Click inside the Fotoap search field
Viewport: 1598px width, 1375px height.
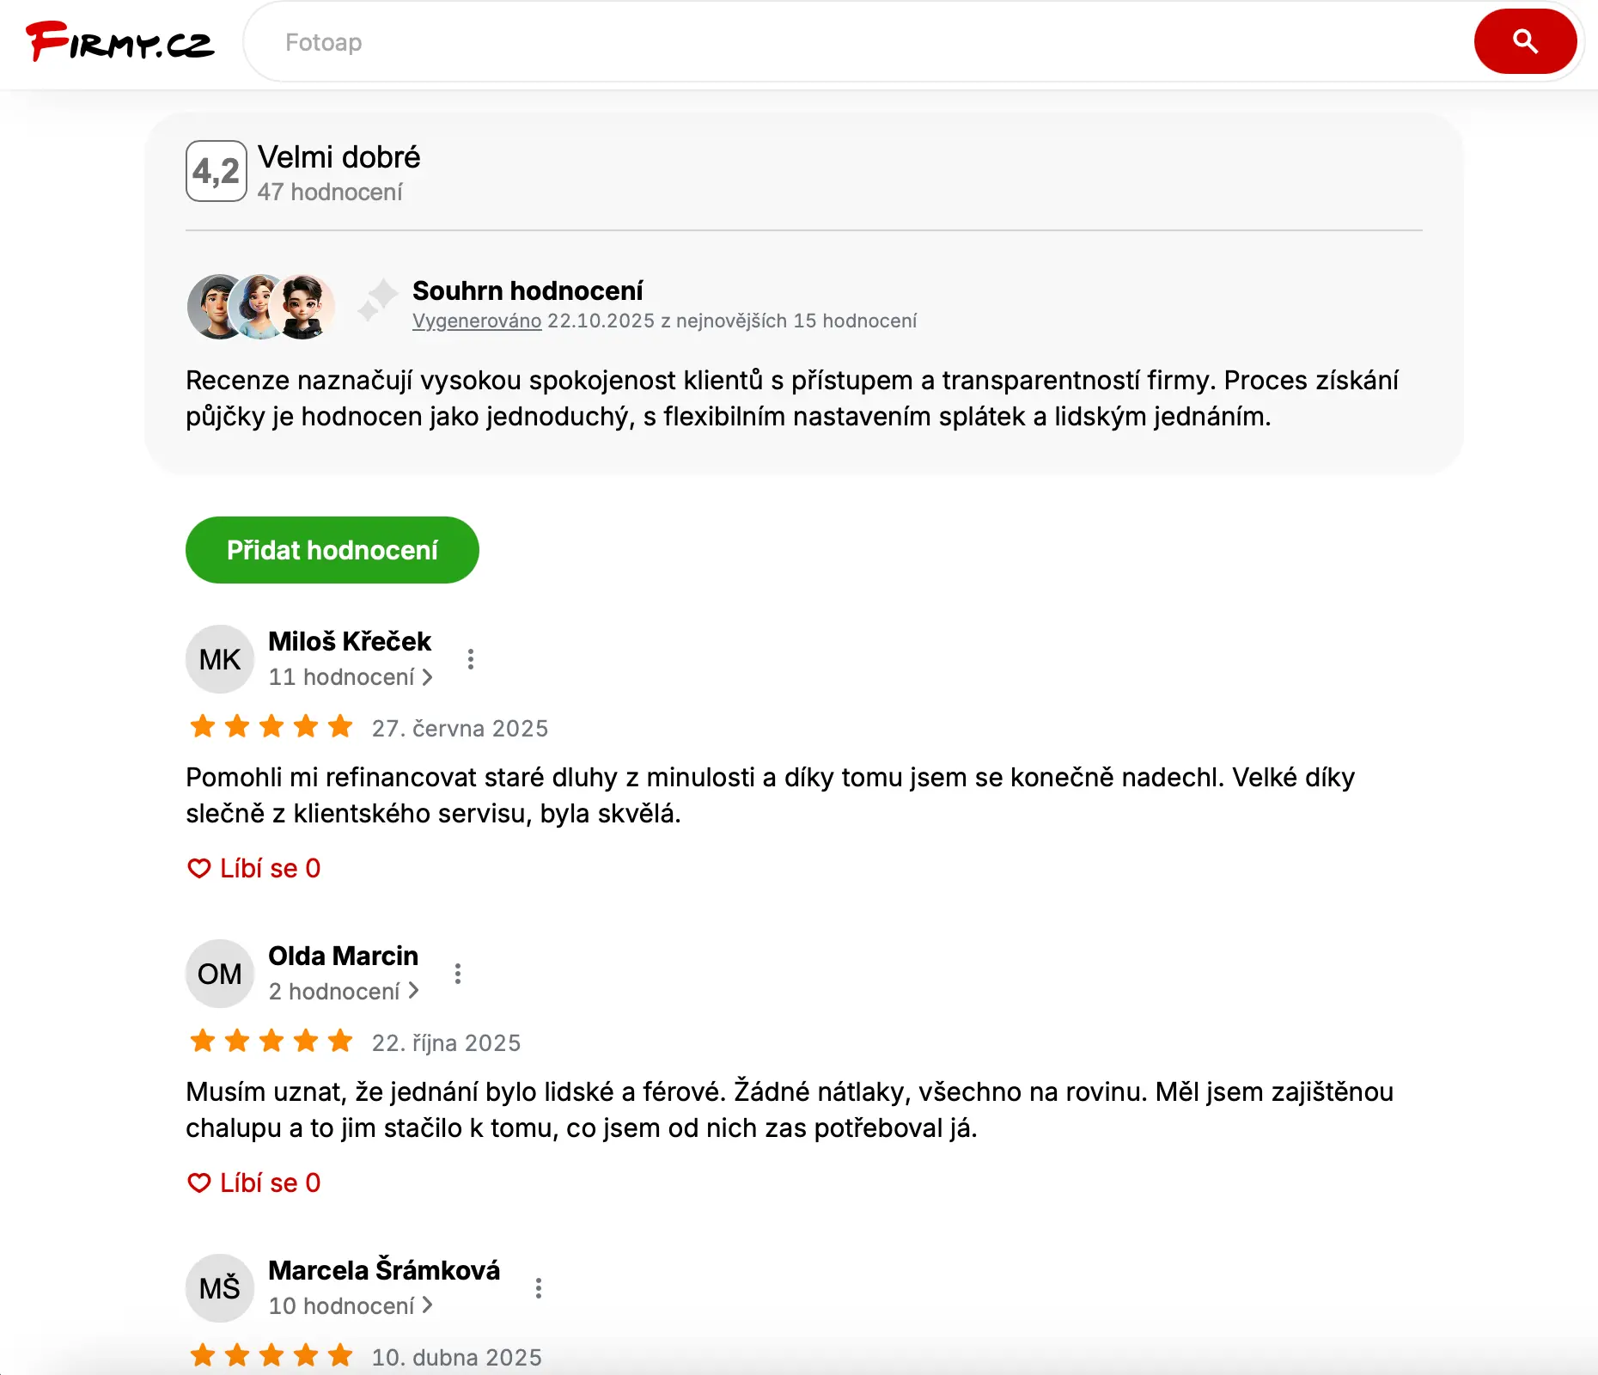[x=601, y=42]
